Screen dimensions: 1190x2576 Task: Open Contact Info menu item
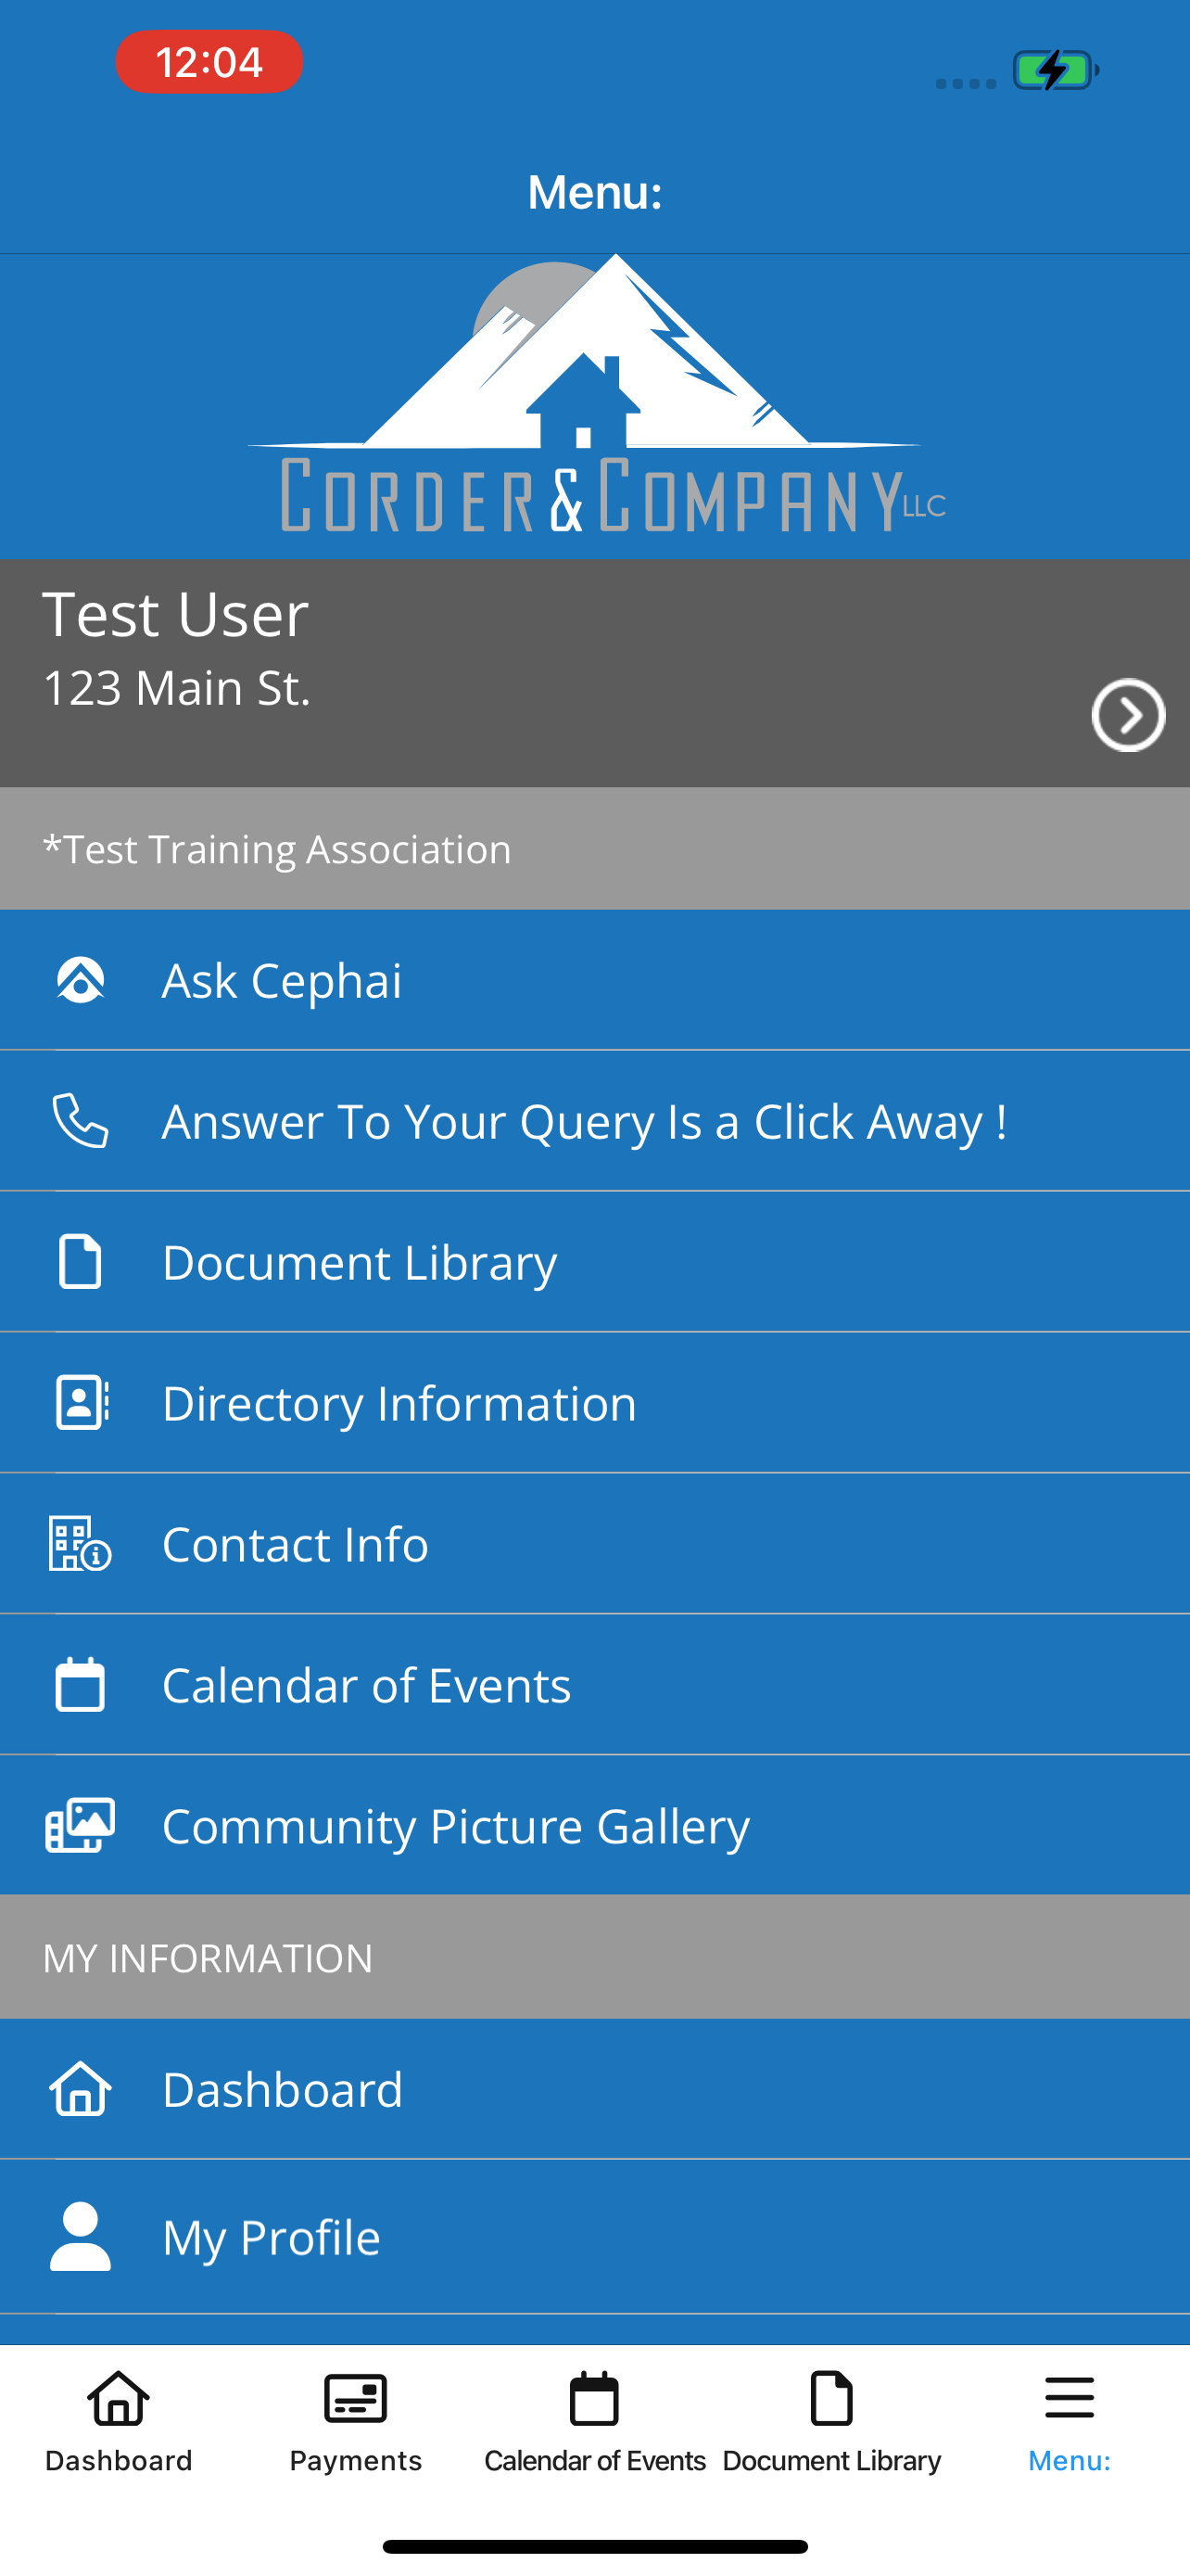click(594, 1543)
